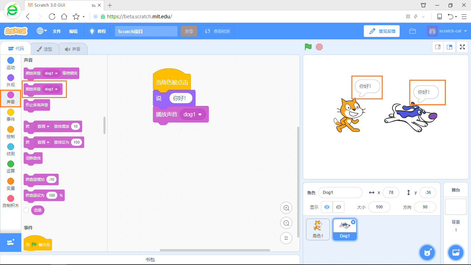Click the workspace horizontal scrollbar
Viewport: 471px width, 265px height.
pyautogui.click(x=215, y=250)
